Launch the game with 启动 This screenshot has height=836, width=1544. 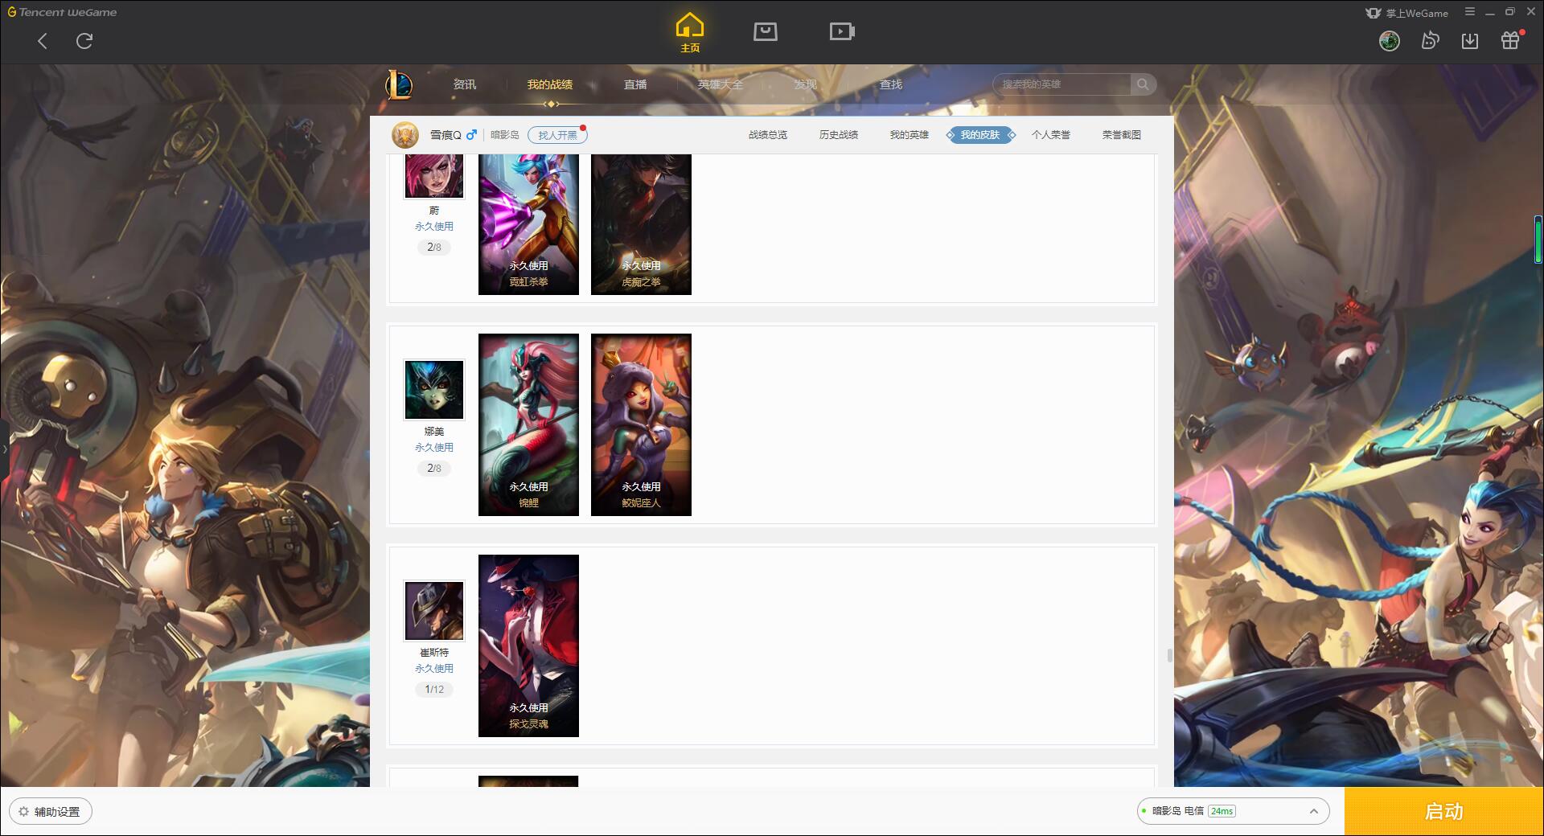click(x=1443, y=811)
